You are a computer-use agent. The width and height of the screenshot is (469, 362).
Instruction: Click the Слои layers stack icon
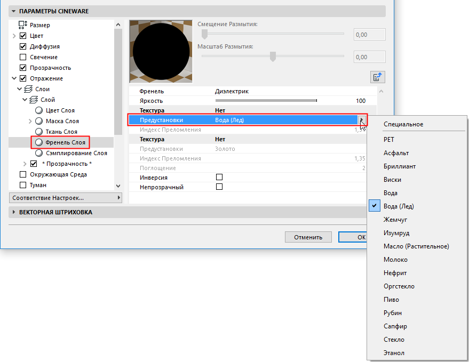tap(28, 89)
